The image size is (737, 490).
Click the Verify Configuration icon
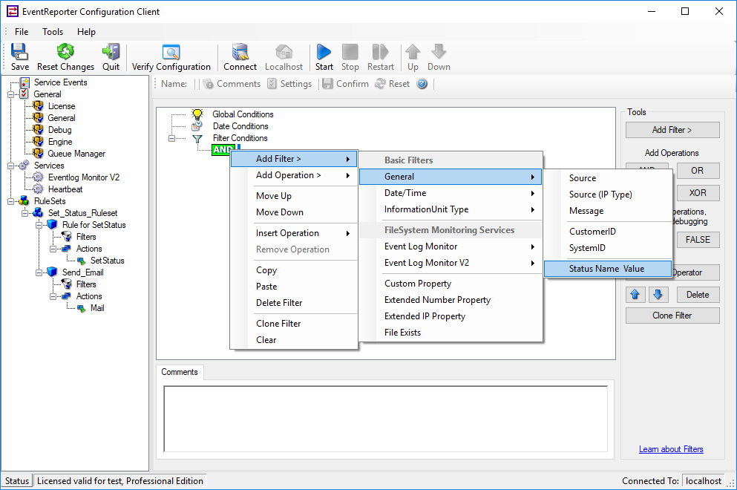pyautogui.click(x=171, y=52)
